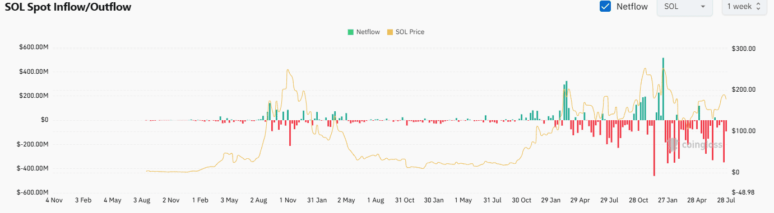Screen dimensions: 774x213
Task: Click the 28 Oct date label
Action: coord(638,200)
